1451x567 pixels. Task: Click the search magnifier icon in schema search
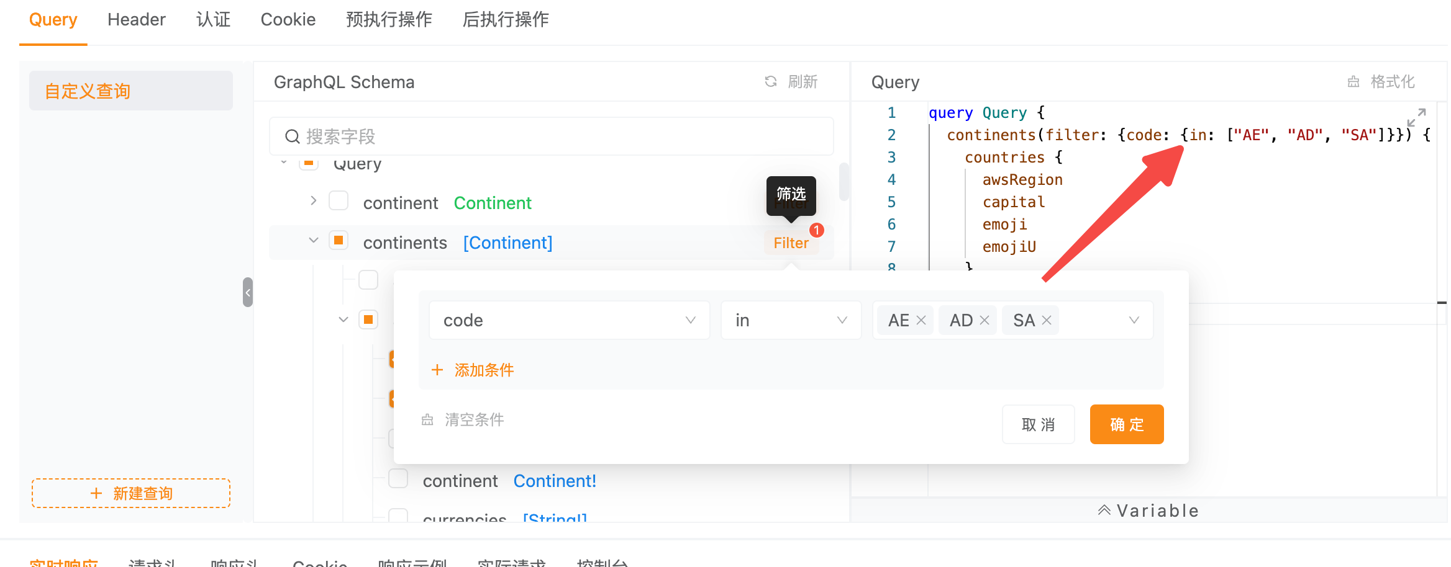pos(293,136)
